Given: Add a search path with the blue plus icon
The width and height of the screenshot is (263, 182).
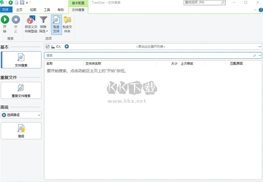Looking at the screenshot, I should tap(67, 46).
